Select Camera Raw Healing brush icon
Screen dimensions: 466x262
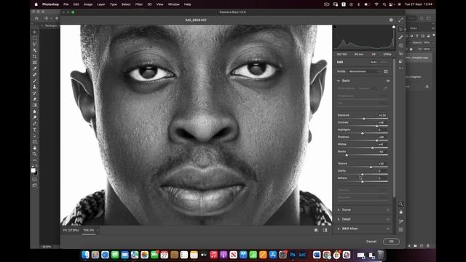click(400, 37)
